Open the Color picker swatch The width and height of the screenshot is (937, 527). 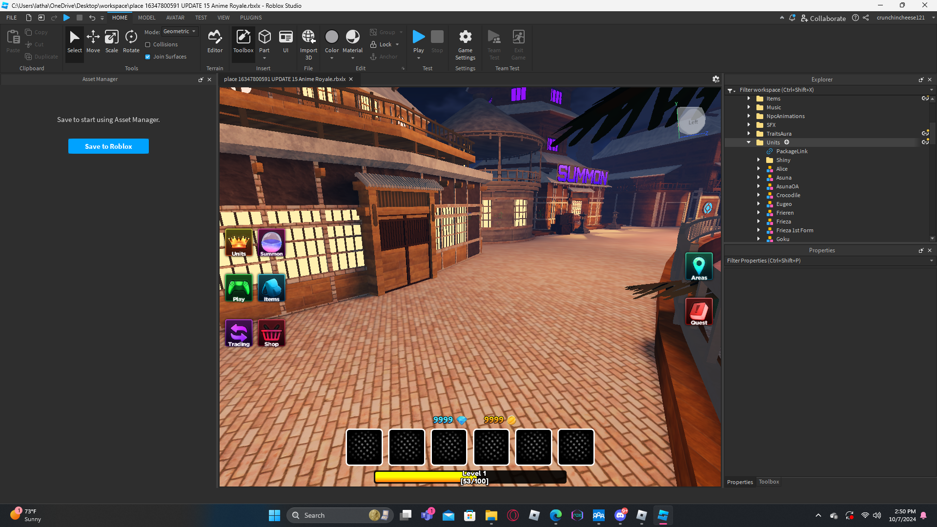[x=331, y=37]
